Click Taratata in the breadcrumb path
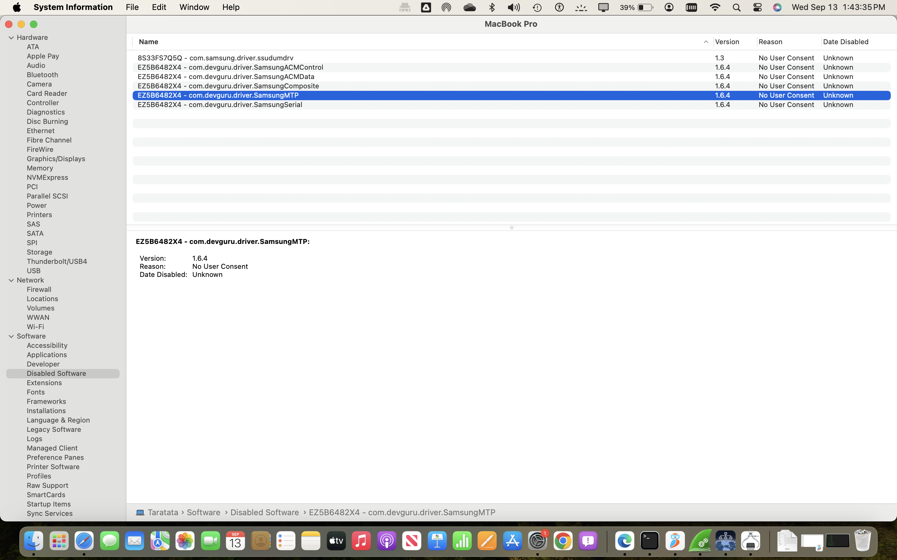The width and height of the screenshot is (897, 560). coord(163,512)
